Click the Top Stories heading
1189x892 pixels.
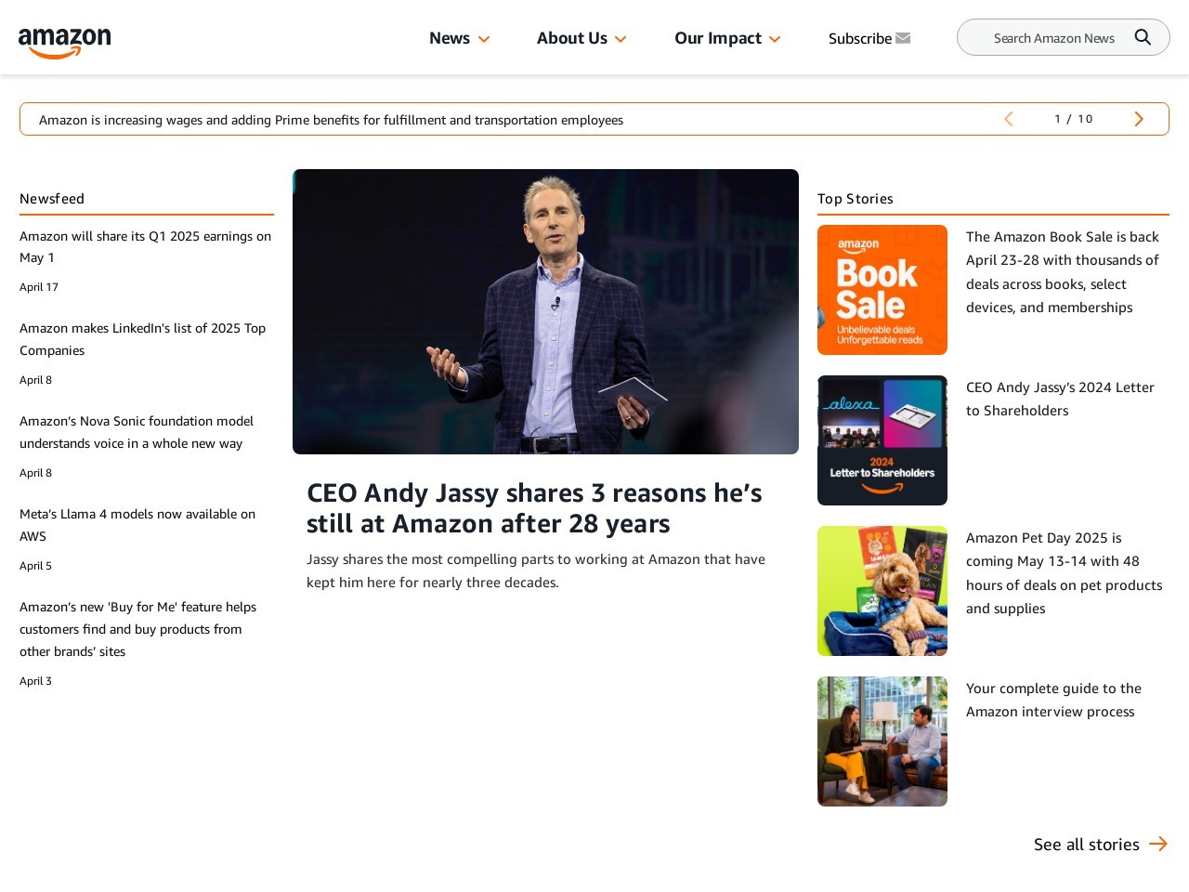coord(856,199)
